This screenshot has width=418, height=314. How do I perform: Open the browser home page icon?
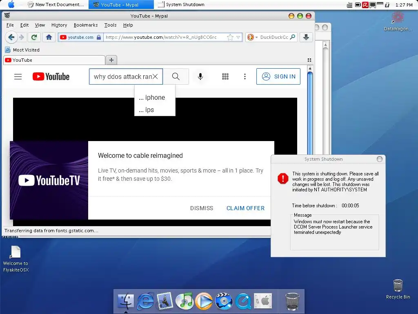click(x=49, y=37)
